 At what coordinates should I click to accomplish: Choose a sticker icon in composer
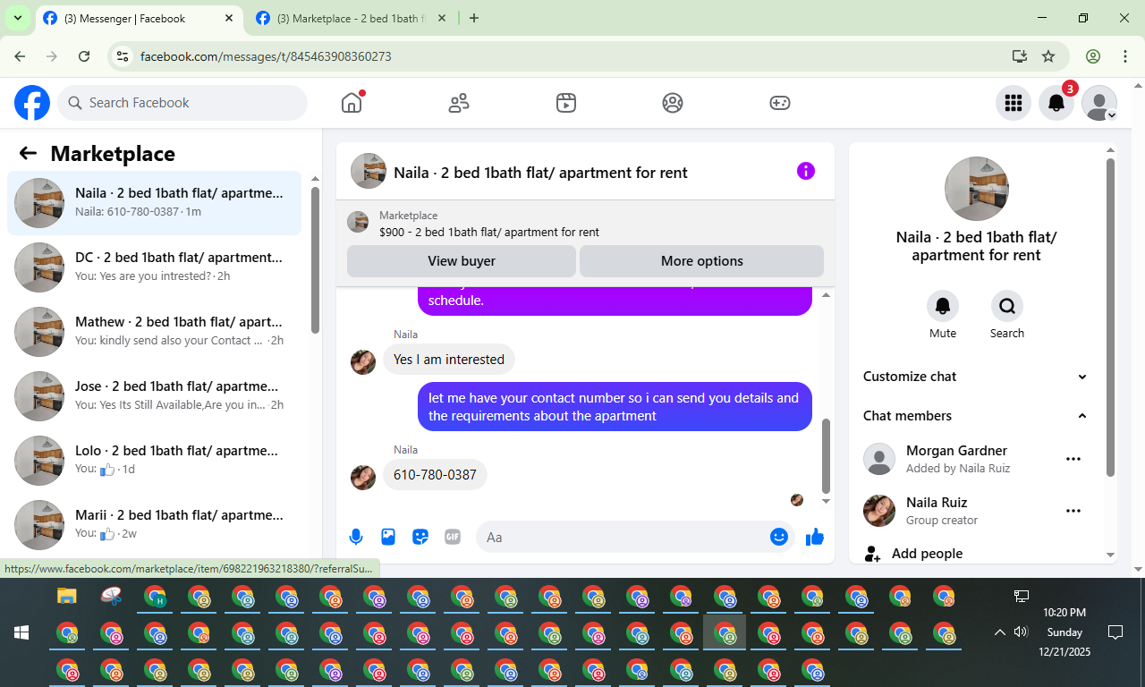point(420,537)
